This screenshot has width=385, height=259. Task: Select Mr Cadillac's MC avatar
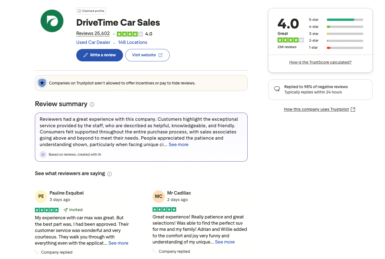point(159,196)
